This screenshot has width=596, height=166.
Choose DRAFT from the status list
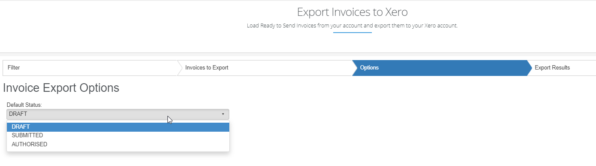point(118,127)
